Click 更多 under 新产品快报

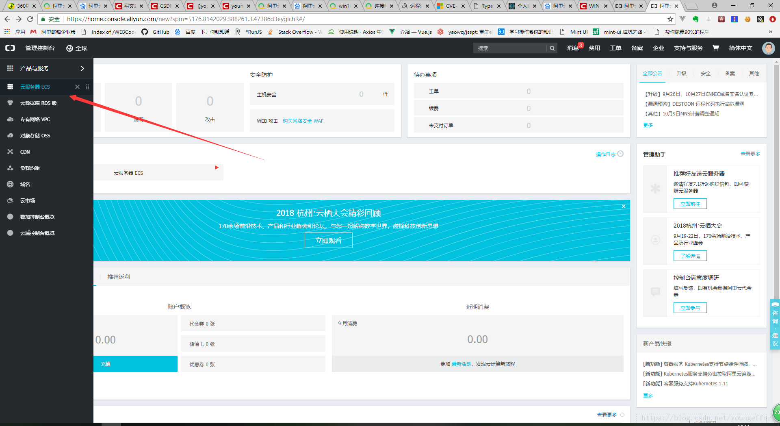(x=648, y=396)
